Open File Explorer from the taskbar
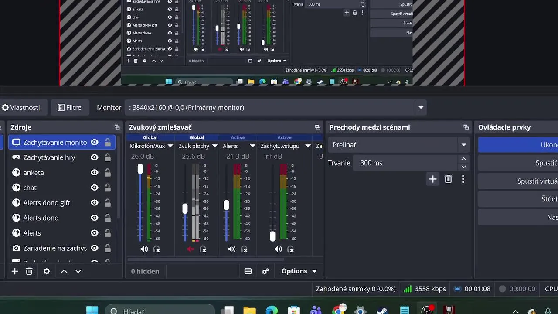The image size is (558, 314). click(249, 311)
